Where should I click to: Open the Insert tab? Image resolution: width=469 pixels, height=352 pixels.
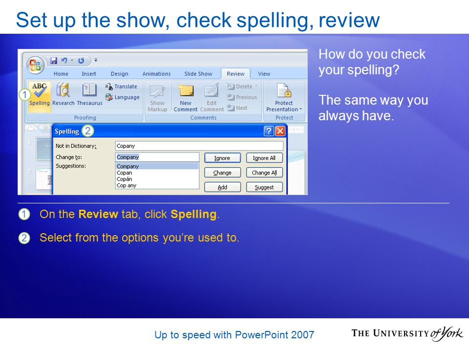[89, 74]
